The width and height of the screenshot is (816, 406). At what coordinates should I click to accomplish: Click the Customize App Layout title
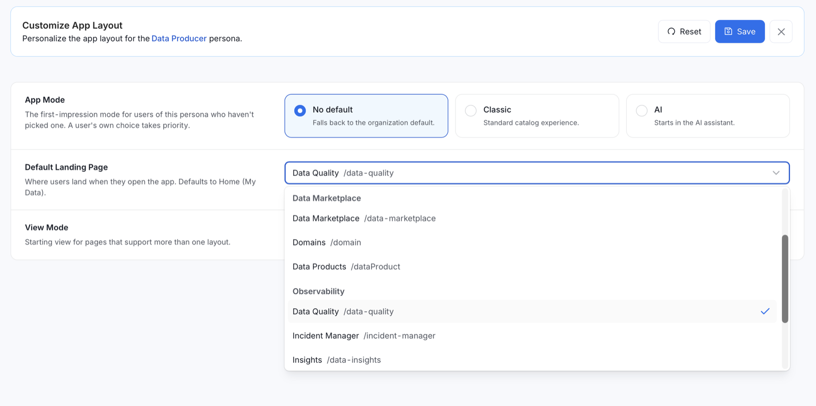[72, 26]
